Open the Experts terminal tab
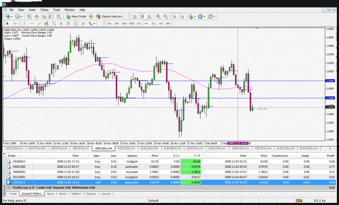Image resolution: width=339 pixels, height=205 pixels. 91,194
